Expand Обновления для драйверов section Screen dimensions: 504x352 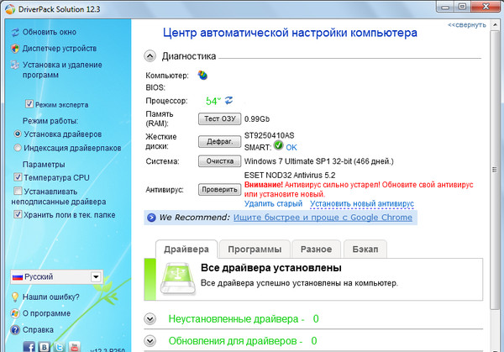click(150, 341)
